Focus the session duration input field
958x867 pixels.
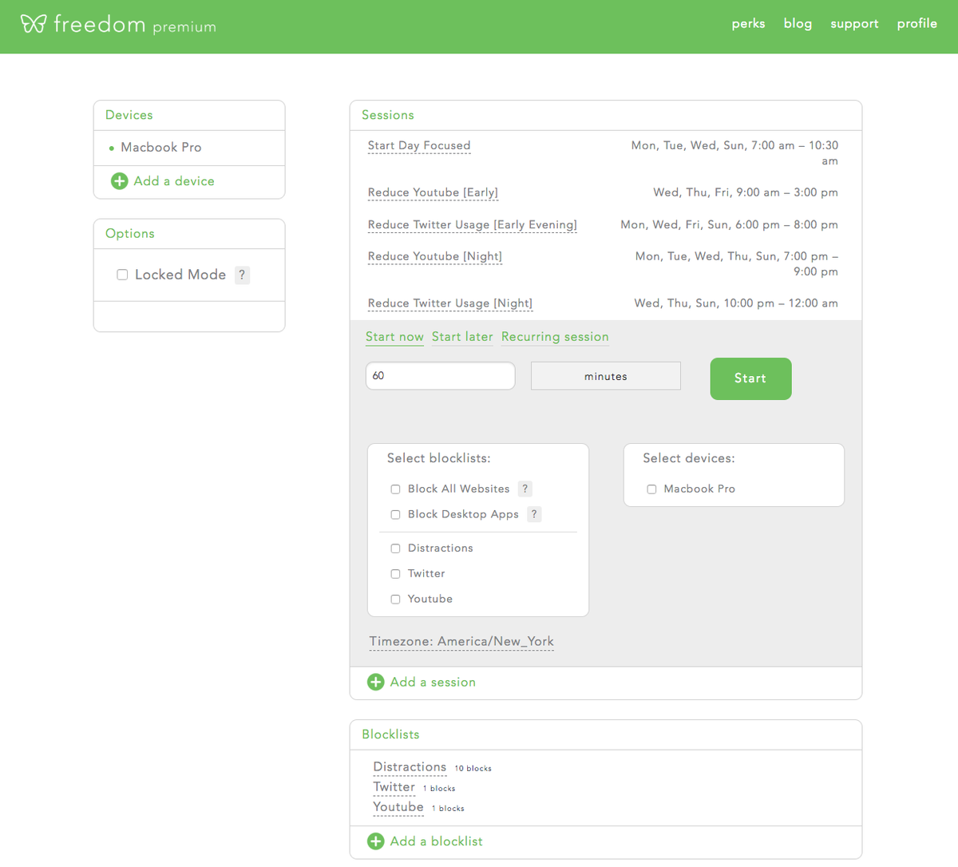pos(440,376)
